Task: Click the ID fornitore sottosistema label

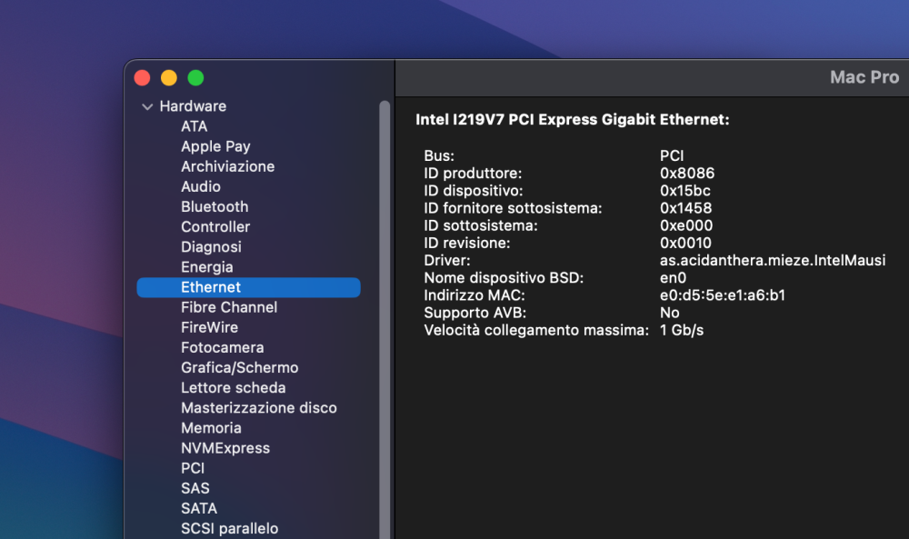Action: coord(513,208)
